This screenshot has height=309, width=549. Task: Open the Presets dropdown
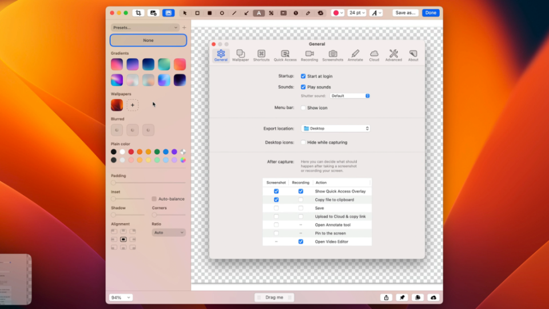[145, 27]
